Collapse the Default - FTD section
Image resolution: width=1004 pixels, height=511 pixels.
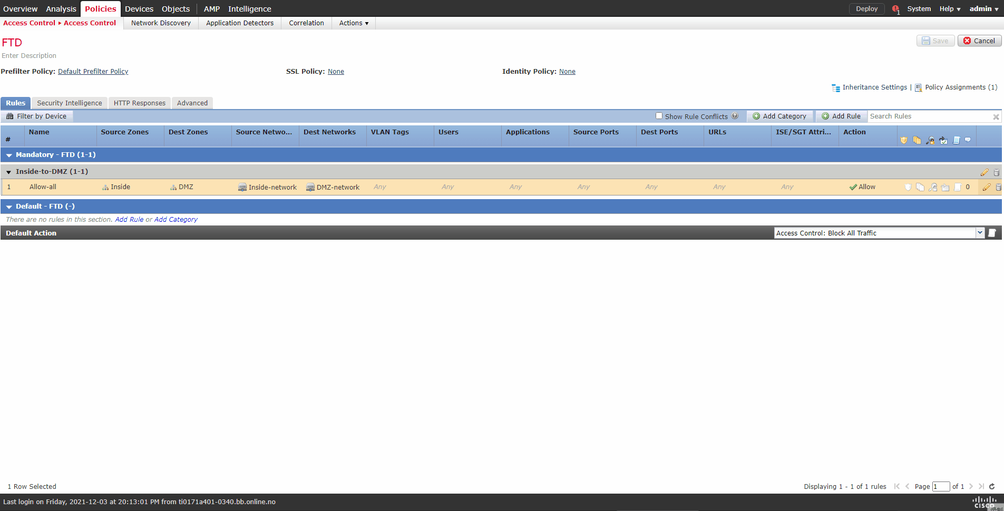click(9, 207)
